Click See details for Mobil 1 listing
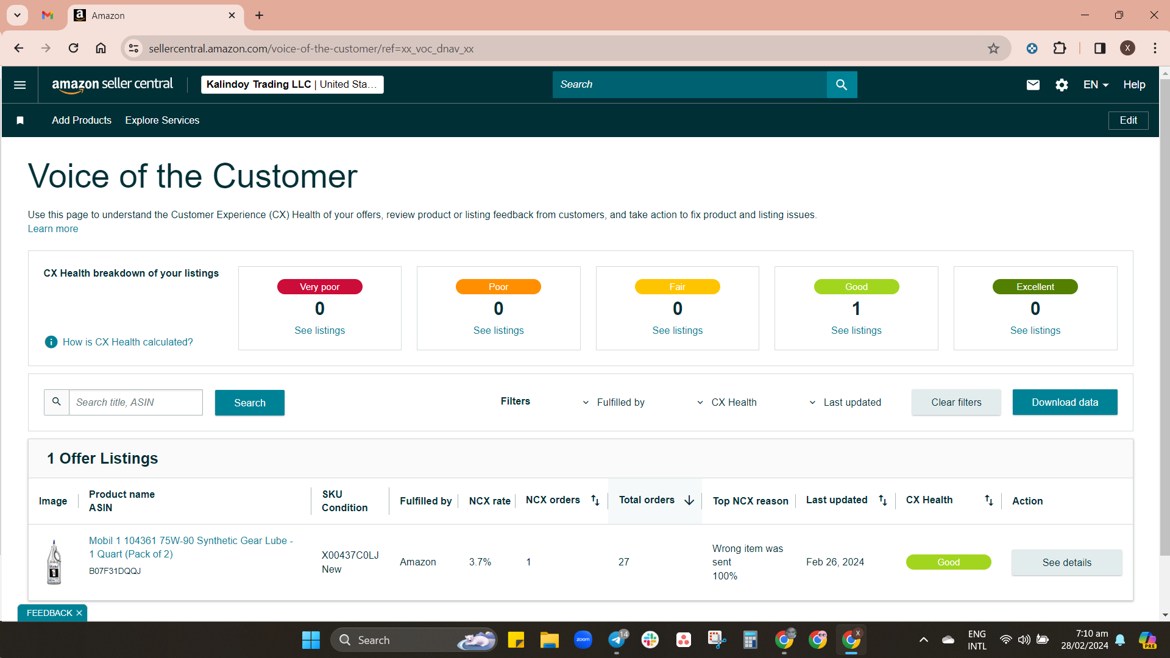This screenshot has width=1170, height=658. (x=1066, y=562)
